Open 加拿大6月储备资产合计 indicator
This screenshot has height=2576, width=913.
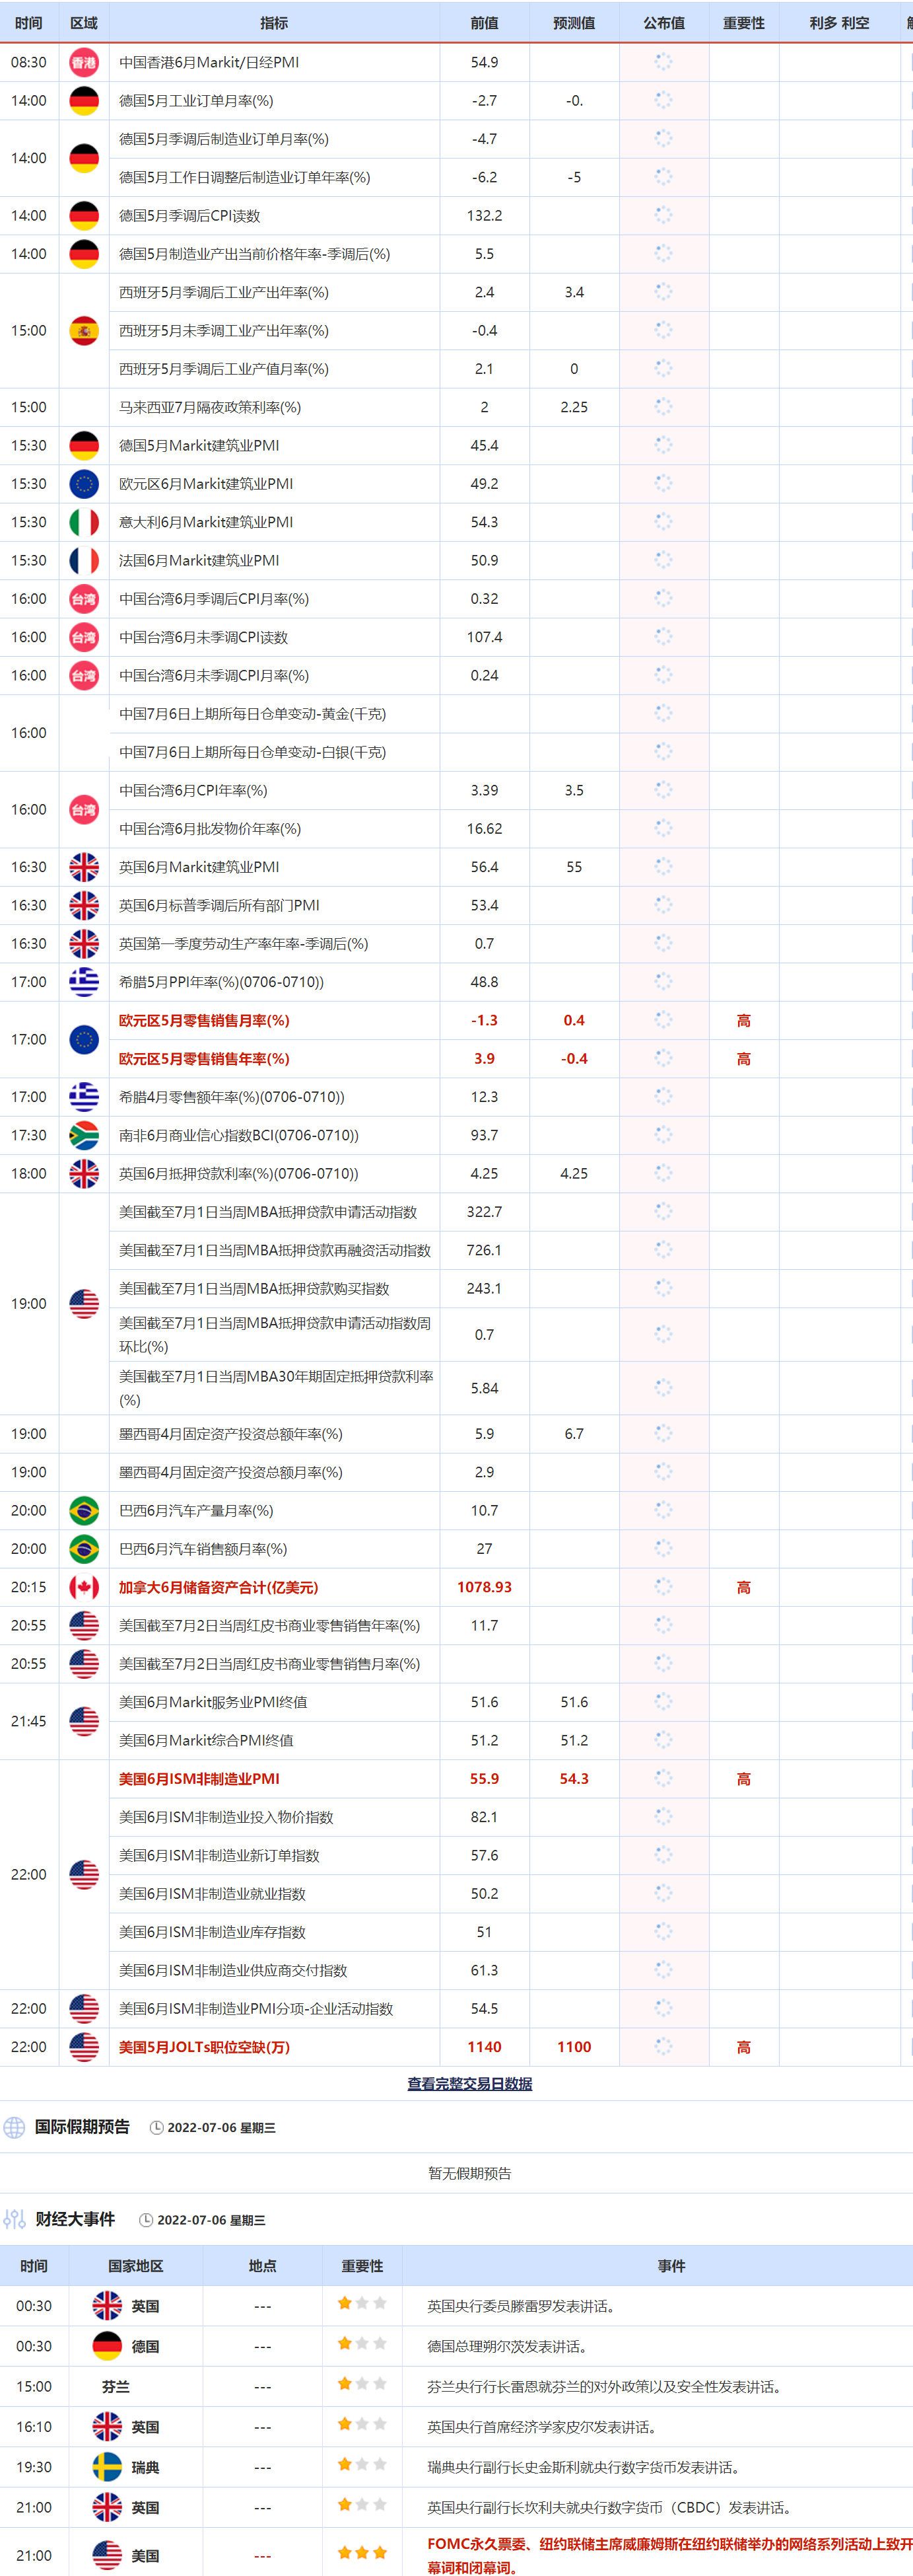click(x=218, y=1587)
